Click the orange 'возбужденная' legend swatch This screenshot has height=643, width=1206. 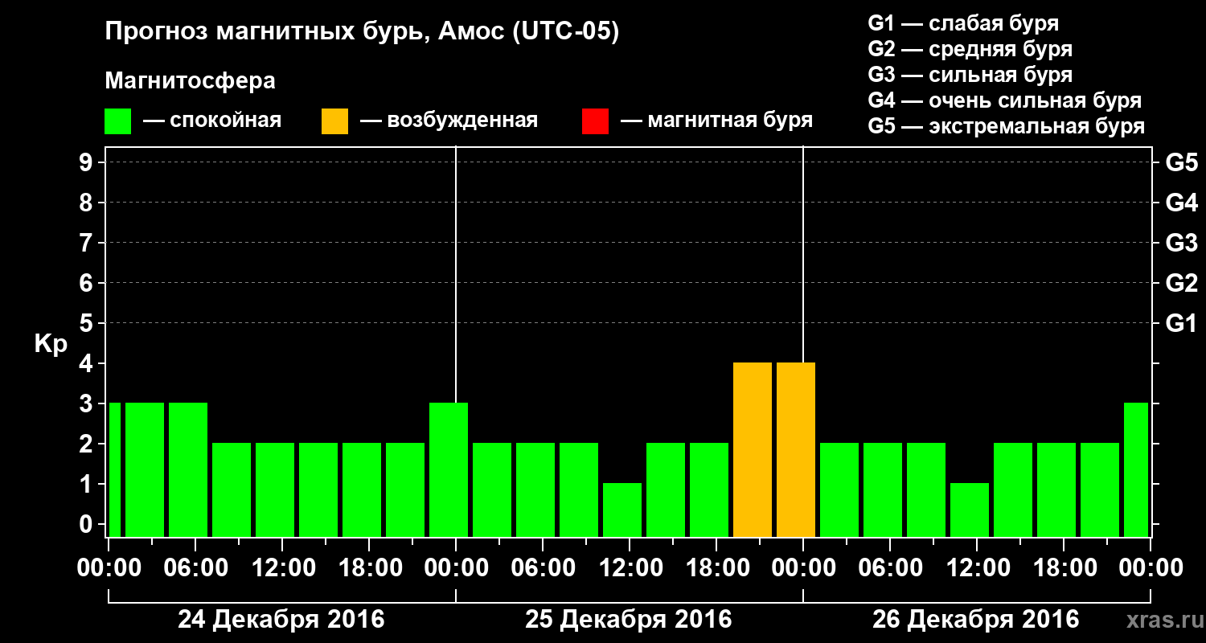point(334,121)
